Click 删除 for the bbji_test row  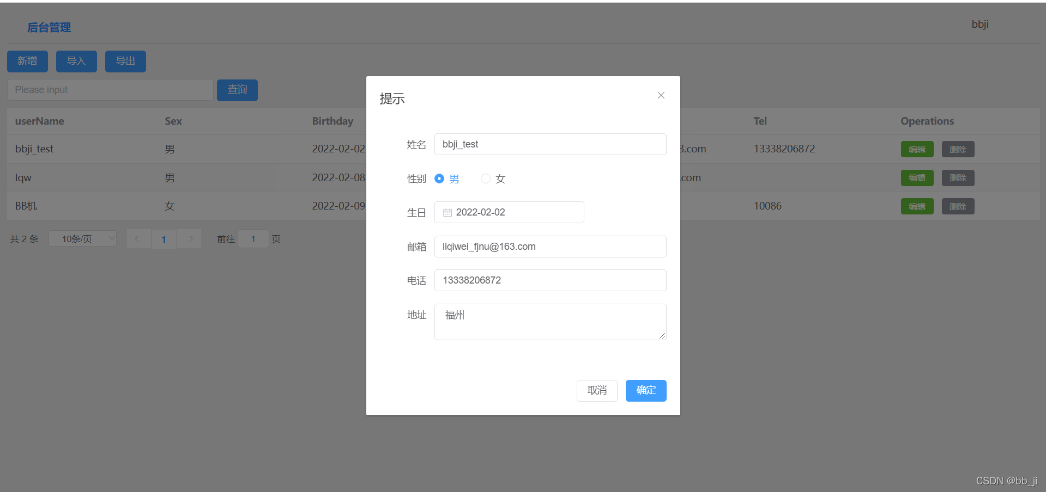click(958, 149)
